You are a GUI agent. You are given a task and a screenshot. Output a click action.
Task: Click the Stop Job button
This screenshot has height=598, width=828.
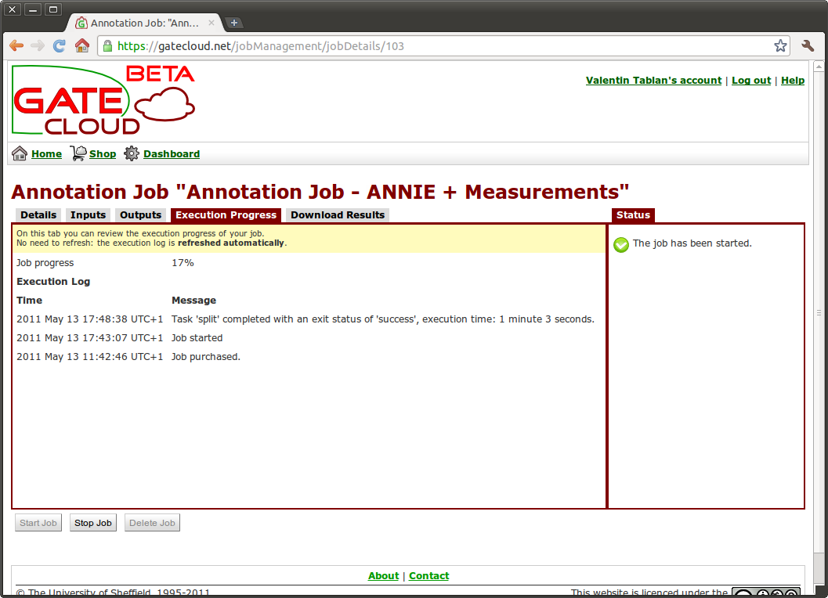tap(93, 523)
